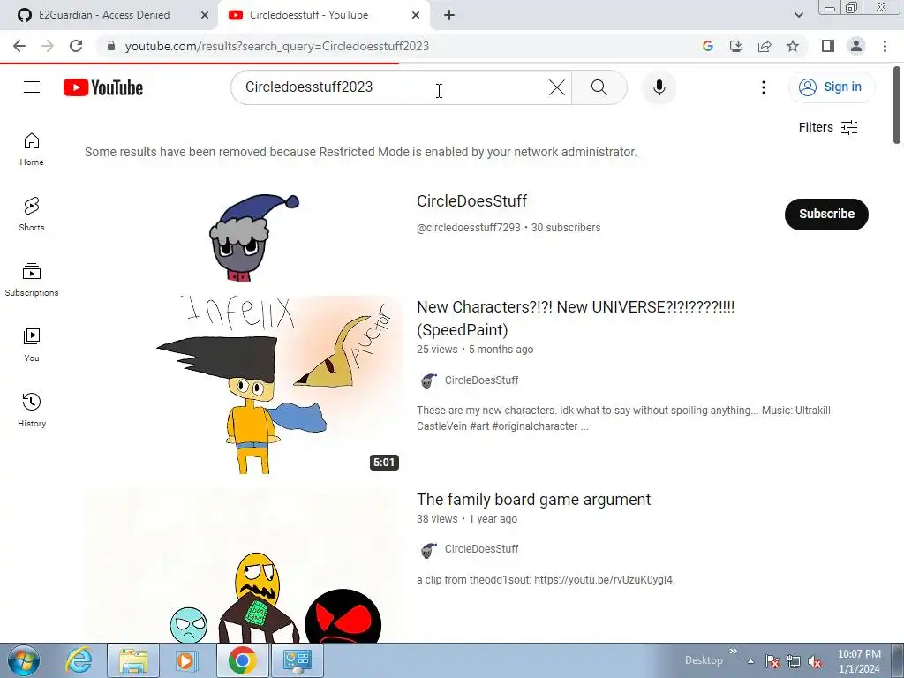Close the E2Guardian tab
Image resolution: width=904 pixels, height=678 pixels.
[x=205, y=16]
